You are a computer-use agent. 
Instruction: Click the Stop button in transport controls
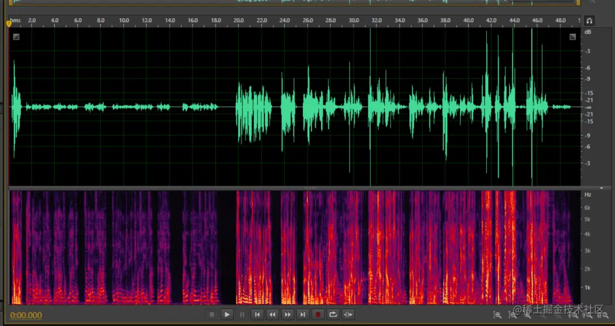point(212,314)
